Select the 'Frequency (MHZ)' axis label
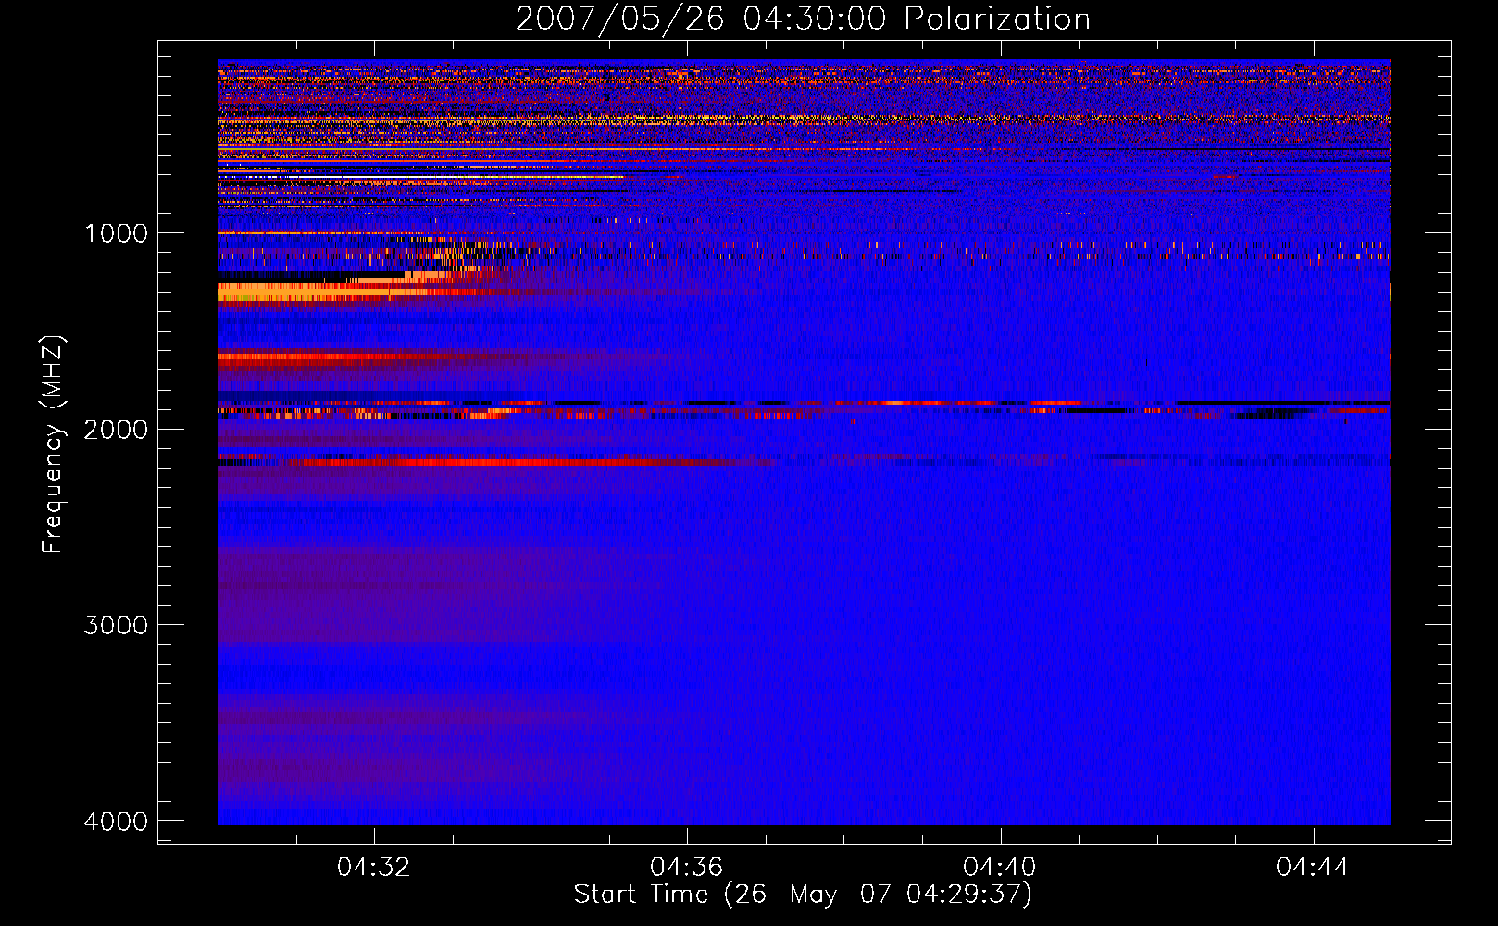 [53, 444]
